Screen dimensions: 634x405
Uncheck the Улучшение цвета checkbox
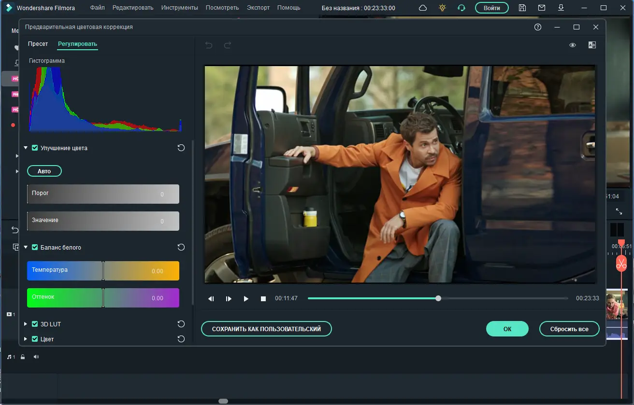point(35,148)
